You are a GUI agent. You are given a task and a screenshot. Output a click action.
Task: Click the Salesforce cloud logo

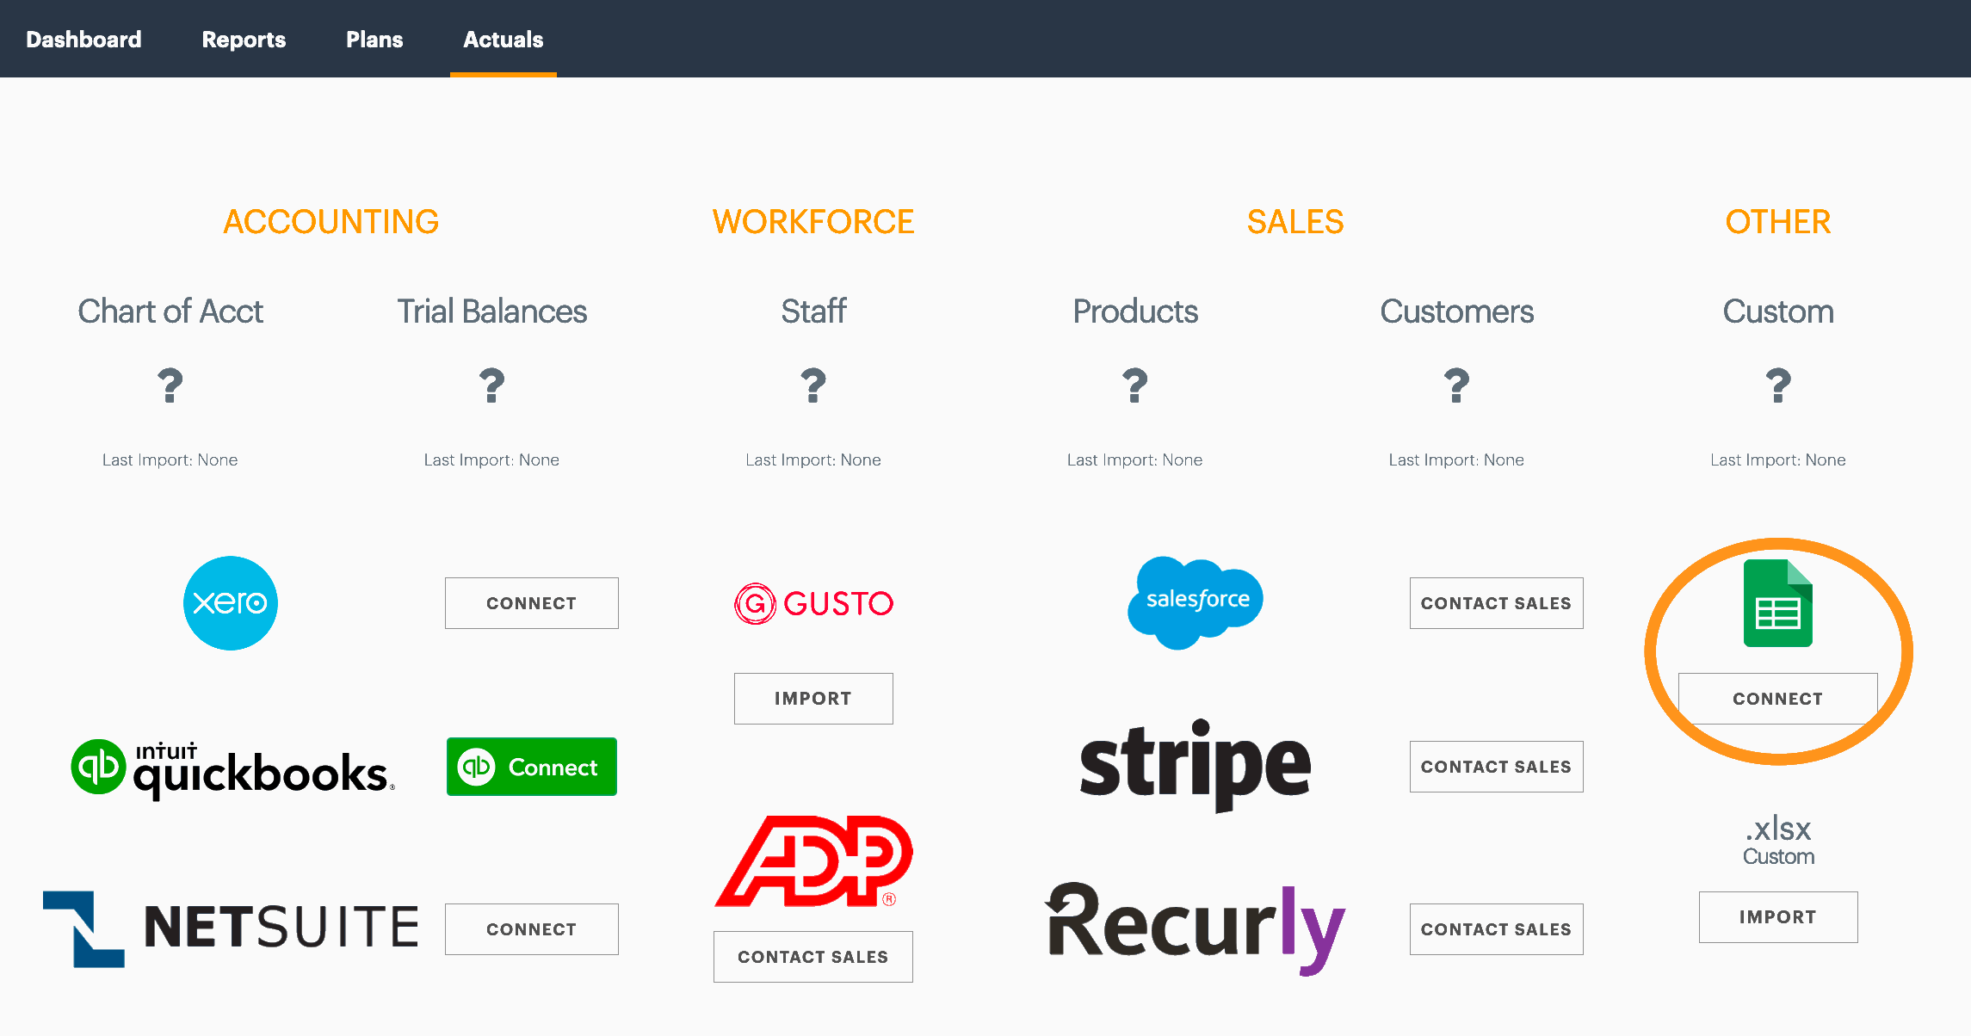1196,602
